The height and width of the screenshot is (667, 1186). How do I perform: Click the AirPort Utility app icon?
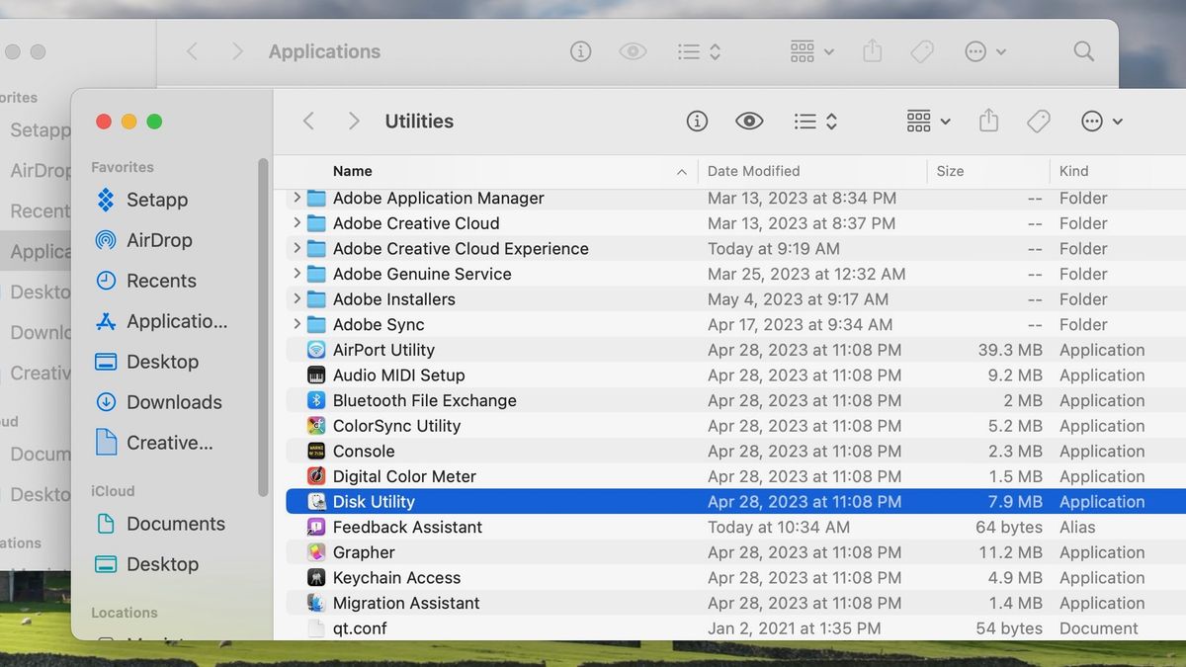pyautogui.click(x=316, y=349)
